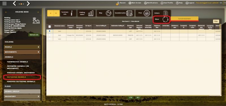Image resolution: width=226 pixels, height=106 pixels.
Task: Open Holding section in sidebar
Action: coord(22,42)
